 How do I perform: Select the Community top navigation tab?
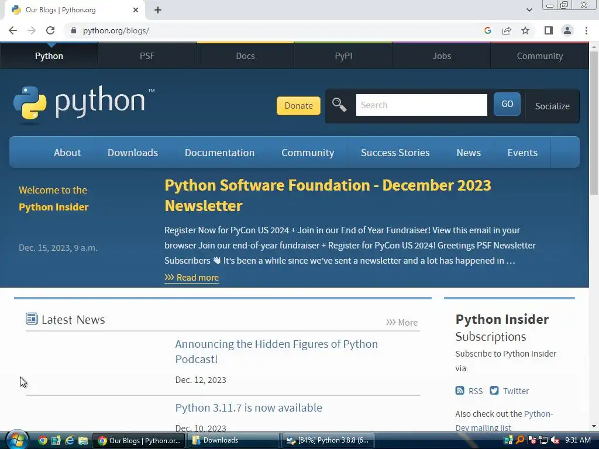click(540, 56)
